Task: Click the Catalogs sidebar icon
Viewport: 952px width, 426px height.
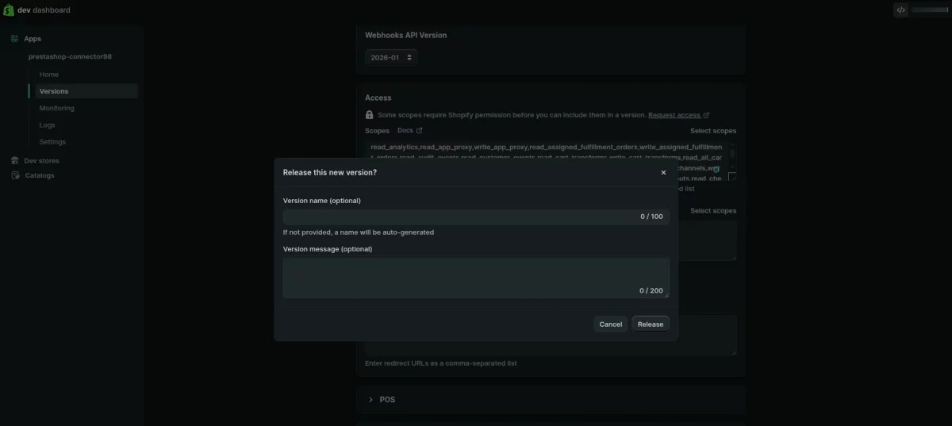Action: pos(15,175)
